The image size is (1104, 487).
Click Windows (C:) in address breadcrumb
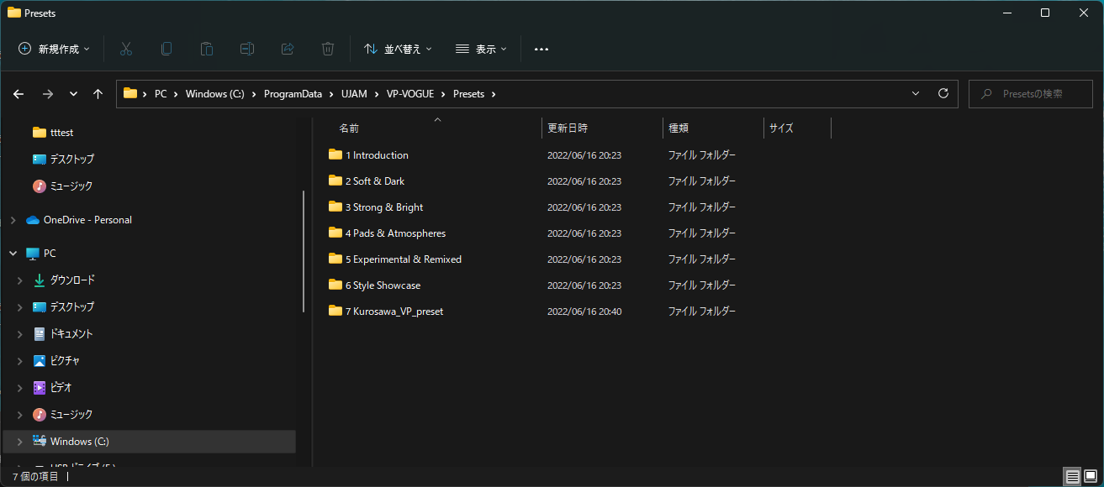[x=214, y=94]
